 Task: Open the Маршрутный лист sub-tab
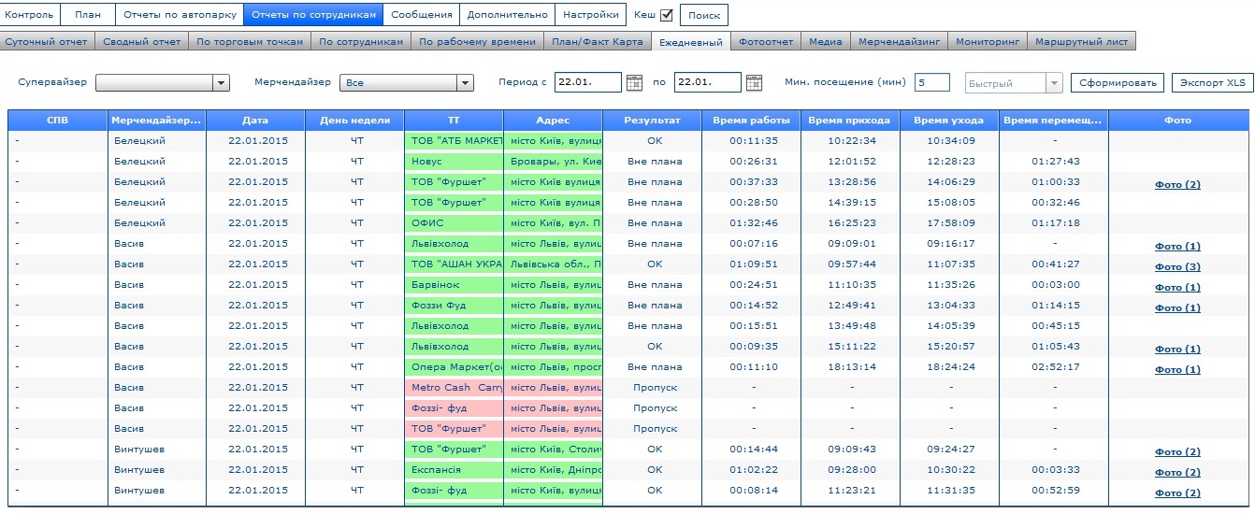(1082, 41)
